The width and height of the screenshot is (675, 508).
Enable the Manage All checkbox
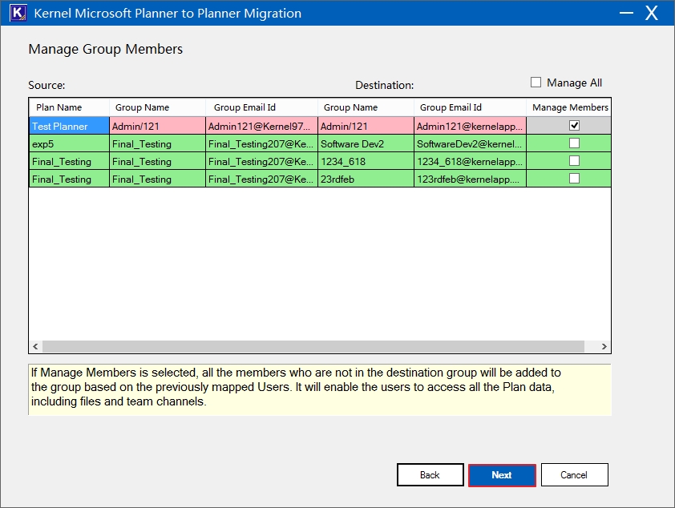(536, 83)
